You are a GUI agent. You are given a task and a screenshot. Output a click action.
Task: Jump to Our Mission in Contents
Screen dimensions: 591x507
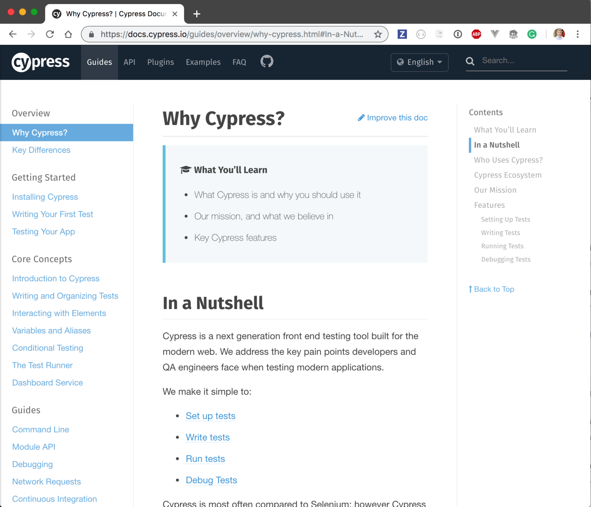click(495, 190)
